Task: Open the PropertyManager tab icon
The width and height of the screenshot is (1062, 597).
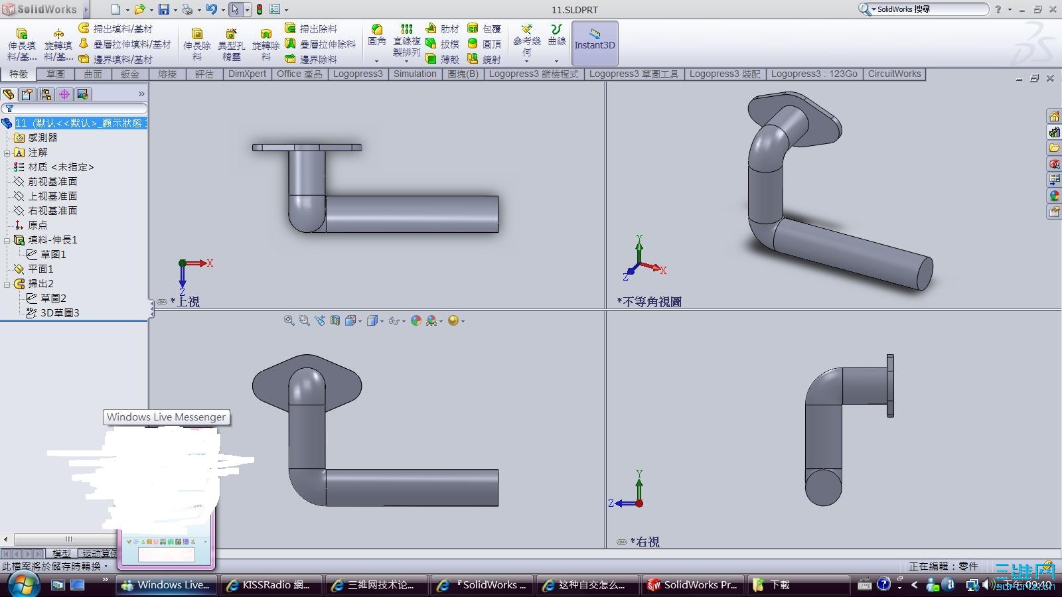Action: click(27, 94)
